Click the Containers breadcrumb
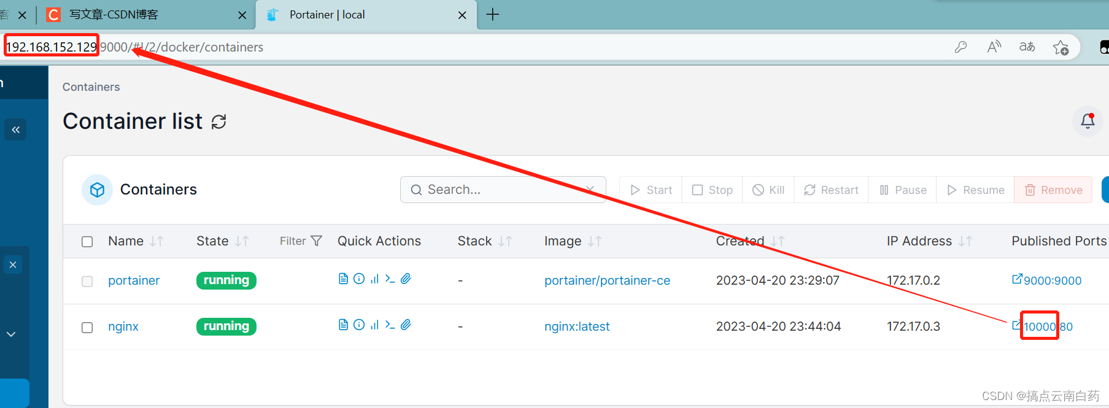 coord(91,87)
